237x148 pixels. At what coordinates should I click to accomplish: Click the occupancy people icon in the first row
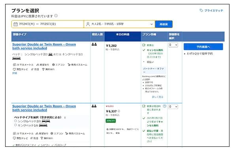[94, 44]
